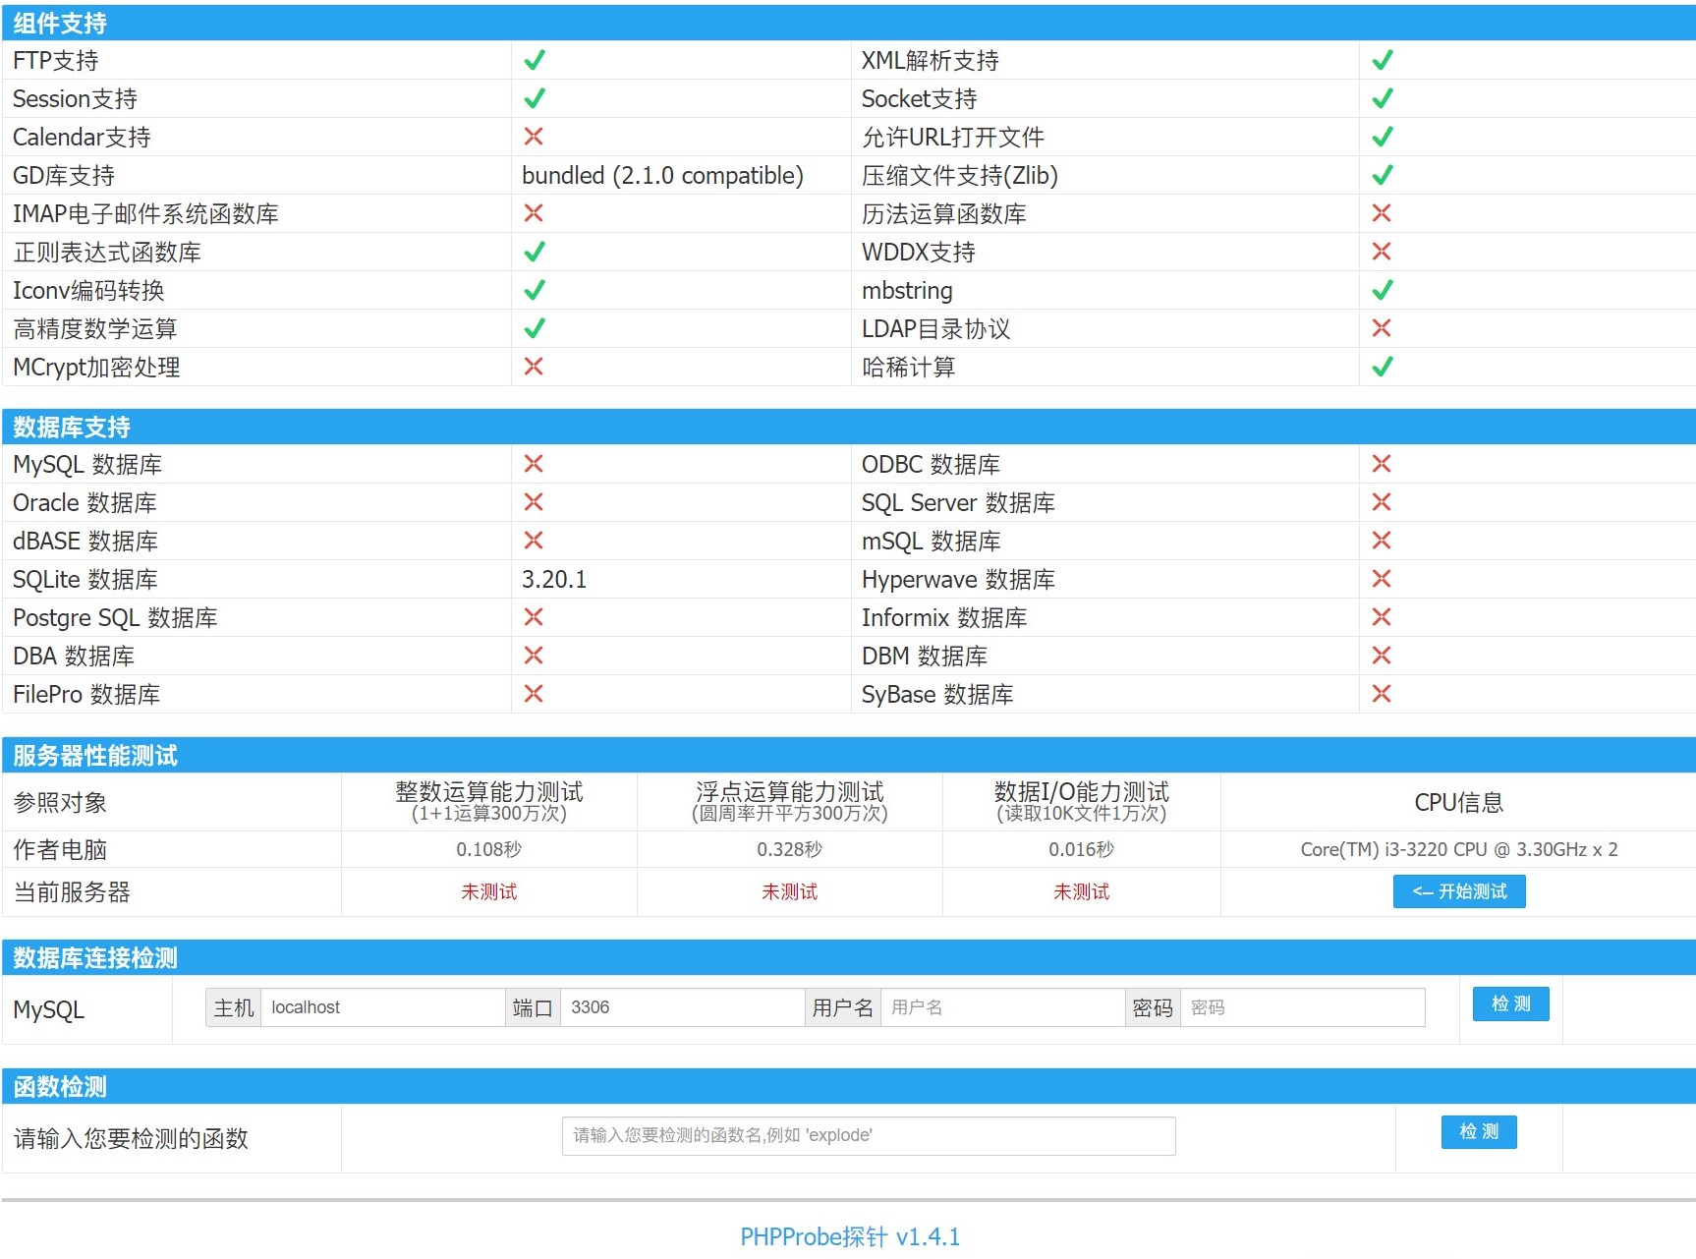This screenshot has height=1259, width=1696.
Task: Click the 端口 field showing 3306
Action: (681, 1007)
